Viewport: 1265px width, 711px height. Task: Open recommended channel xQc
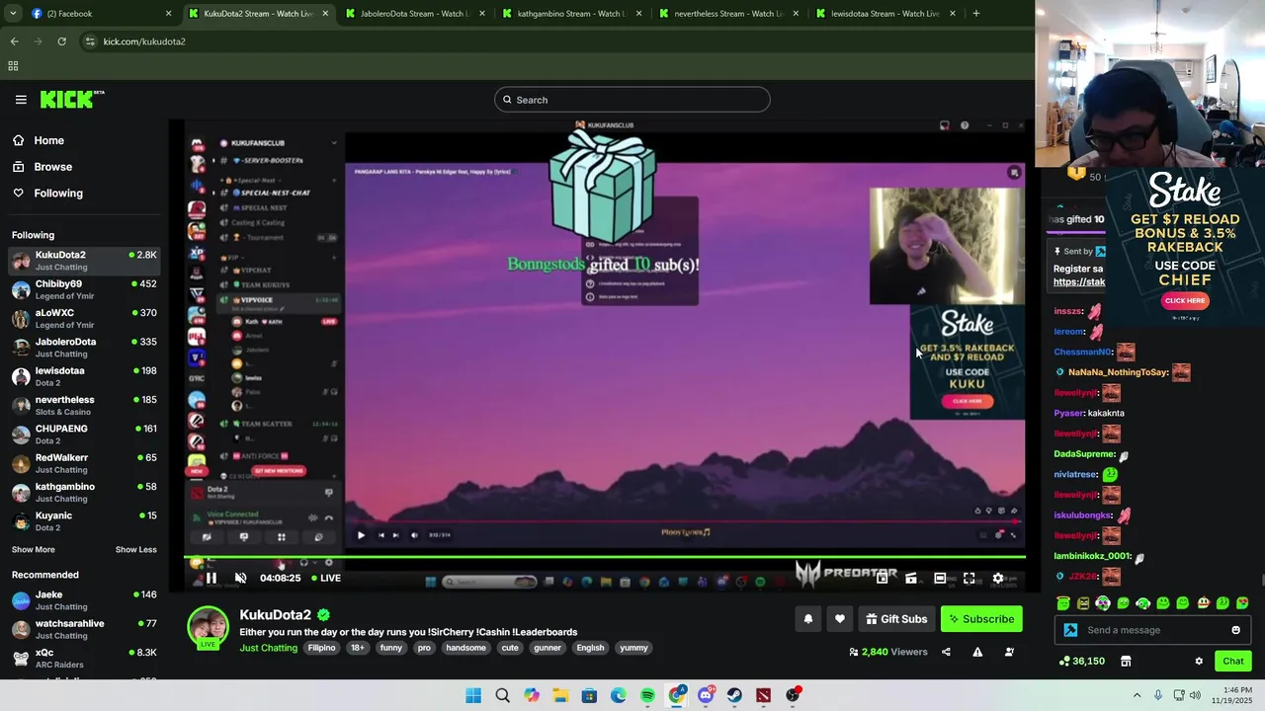coord(84,658)
